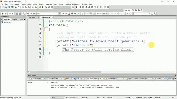The width and height of the screenshot is (177, 99).
Task: Click the New file icon
Action: (2, 7)
